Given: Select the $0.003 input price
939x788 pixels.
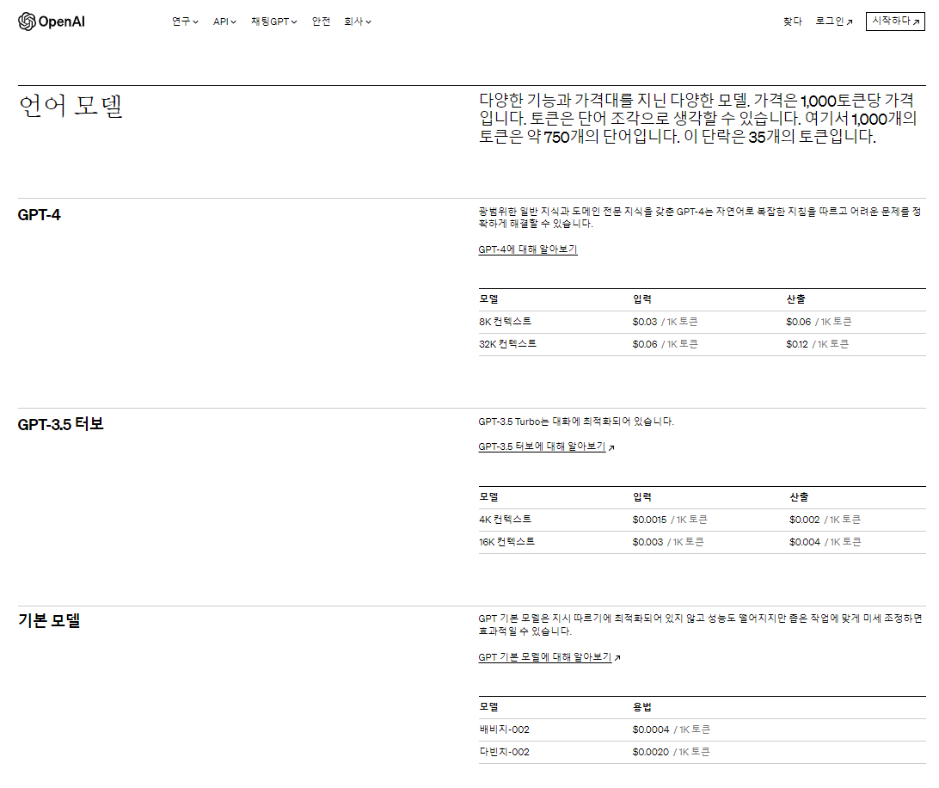Looking at the screenshot, I should pos(647,542).
